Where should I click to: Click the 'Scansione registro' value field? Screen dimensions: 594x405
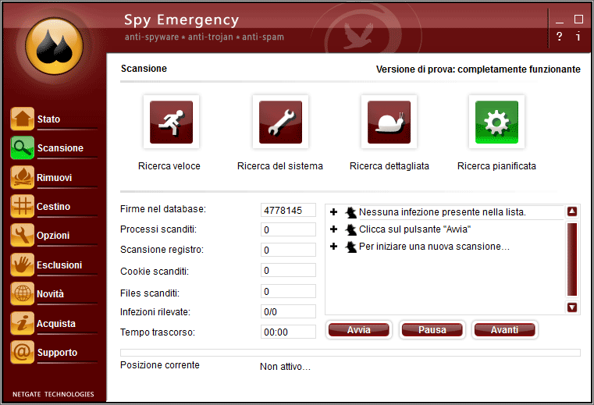288,250
